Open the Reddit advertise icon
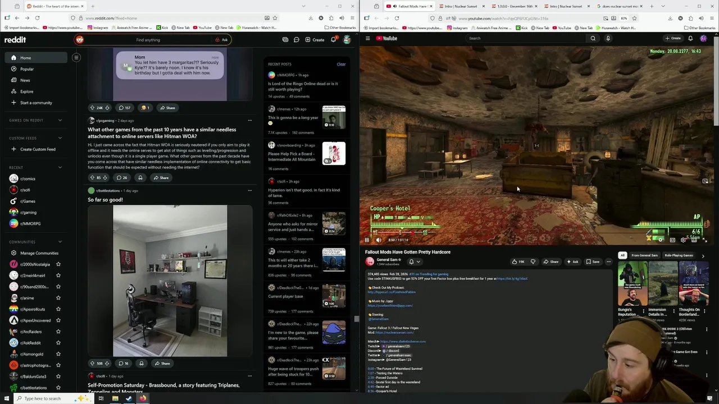The width and height of the screenshot is (719, 404). click(x=285, y=40)
